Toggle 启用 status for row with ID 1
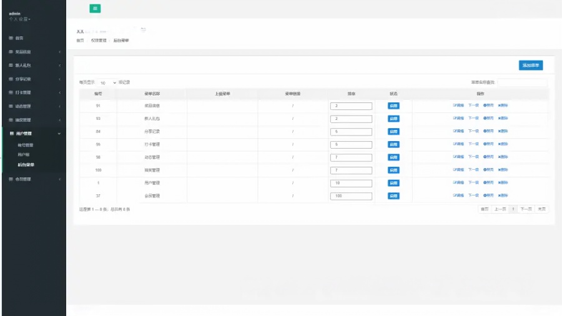This screenshot has width=562, height=316. tap(393, 183)
